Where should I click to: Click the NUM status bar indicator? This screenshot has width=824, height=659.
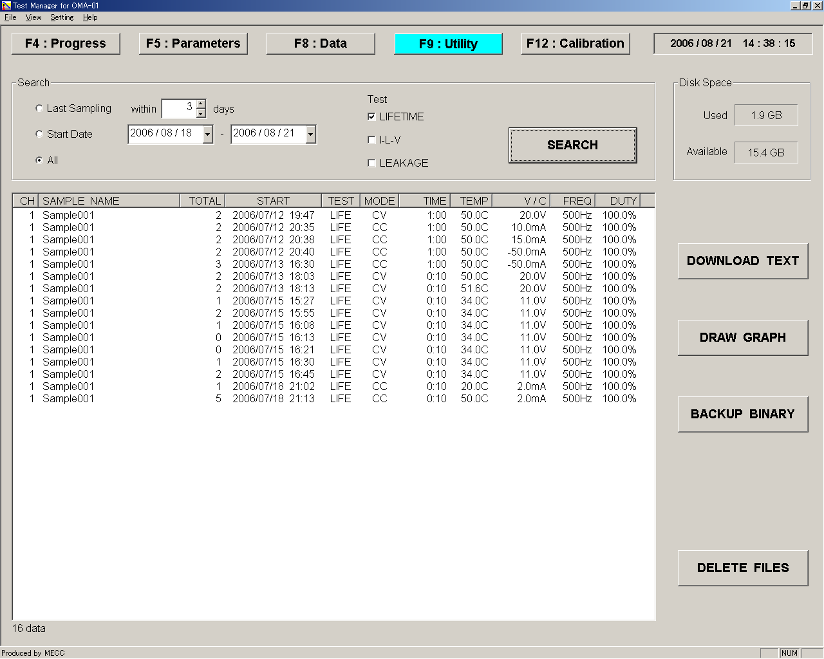click(790, 653)
